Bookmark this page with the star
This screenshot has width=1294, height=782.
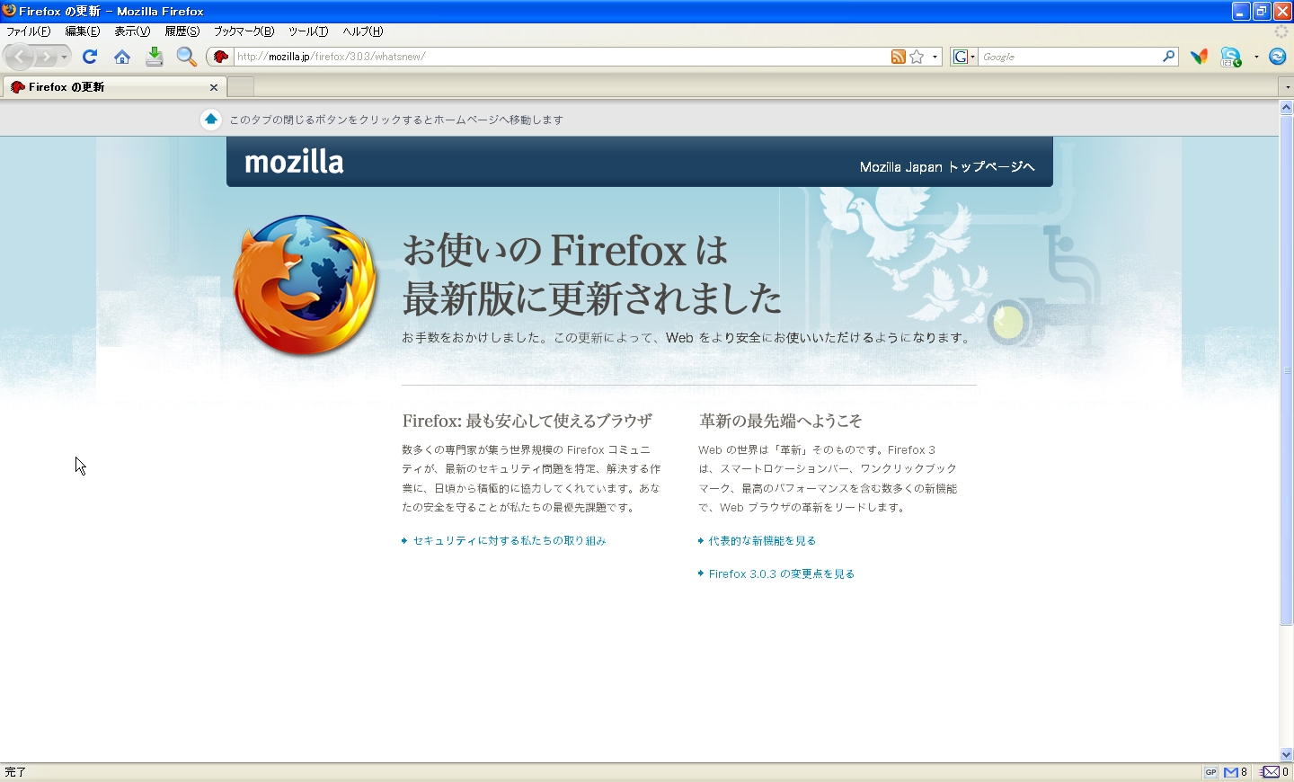[917, 57]
